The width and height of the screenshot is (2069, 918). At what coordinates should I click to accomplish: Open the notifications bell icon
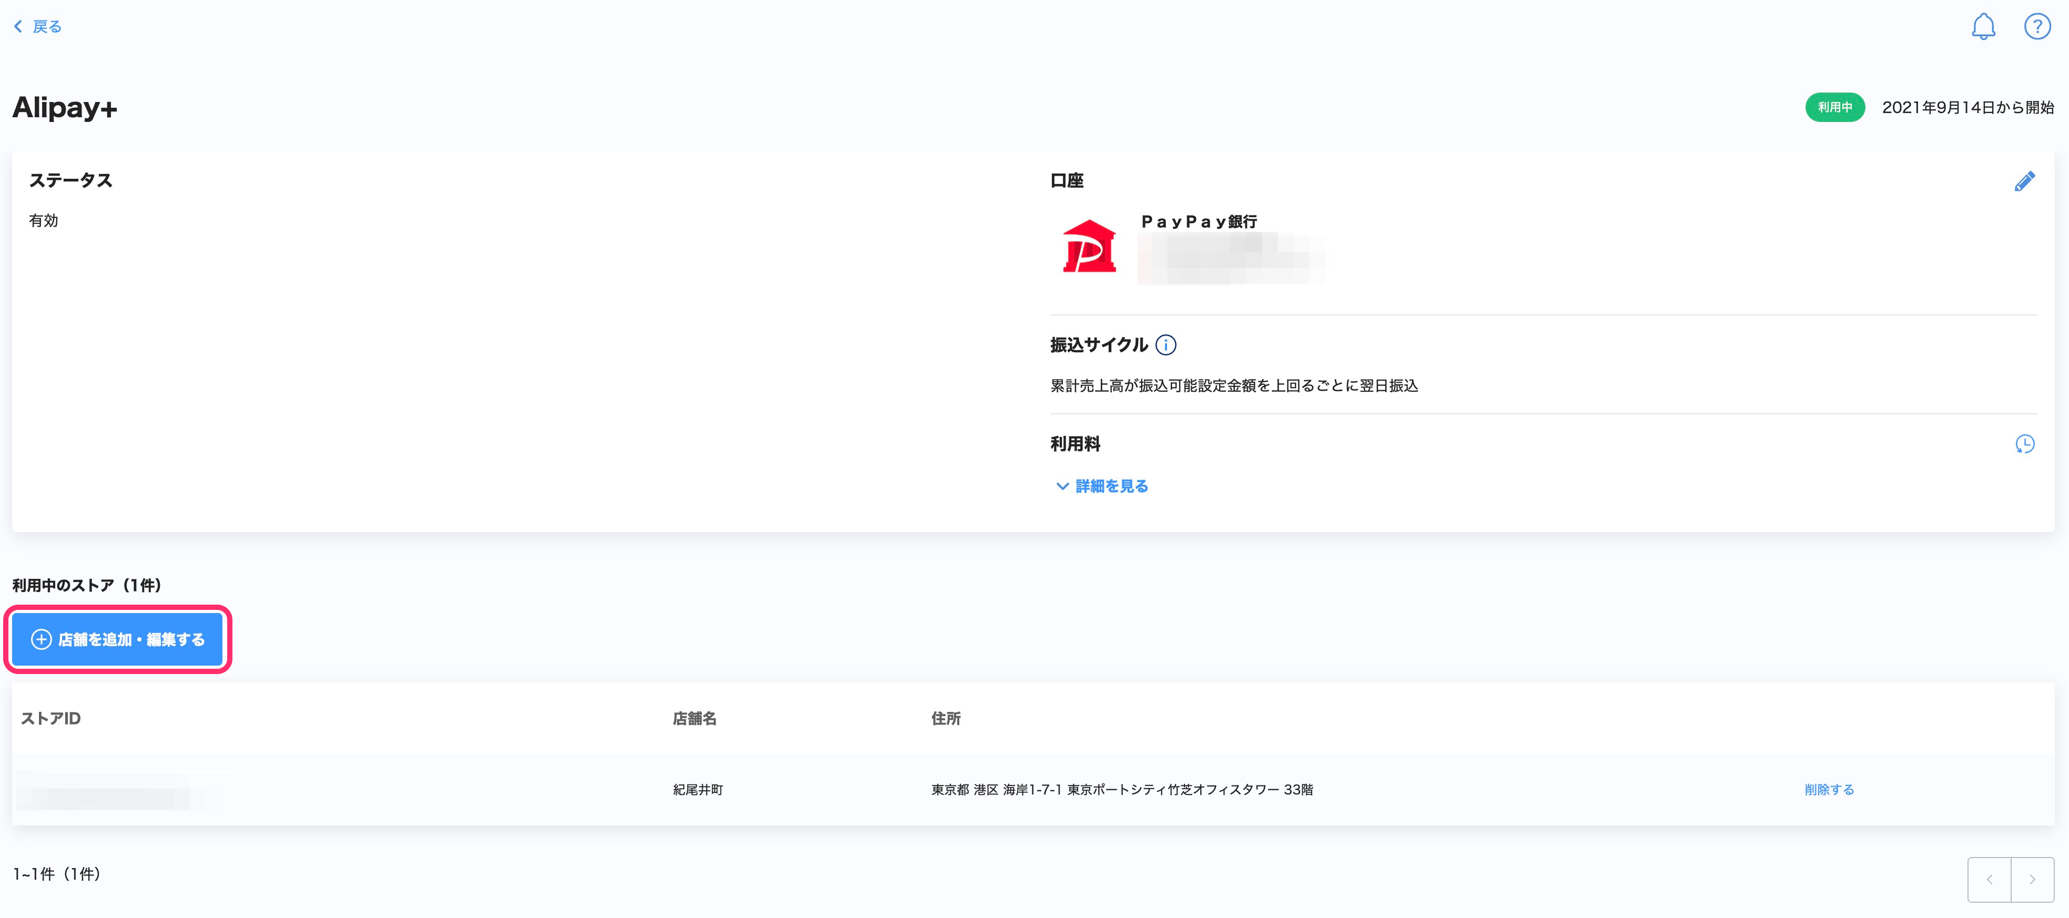click(1982, 26)
